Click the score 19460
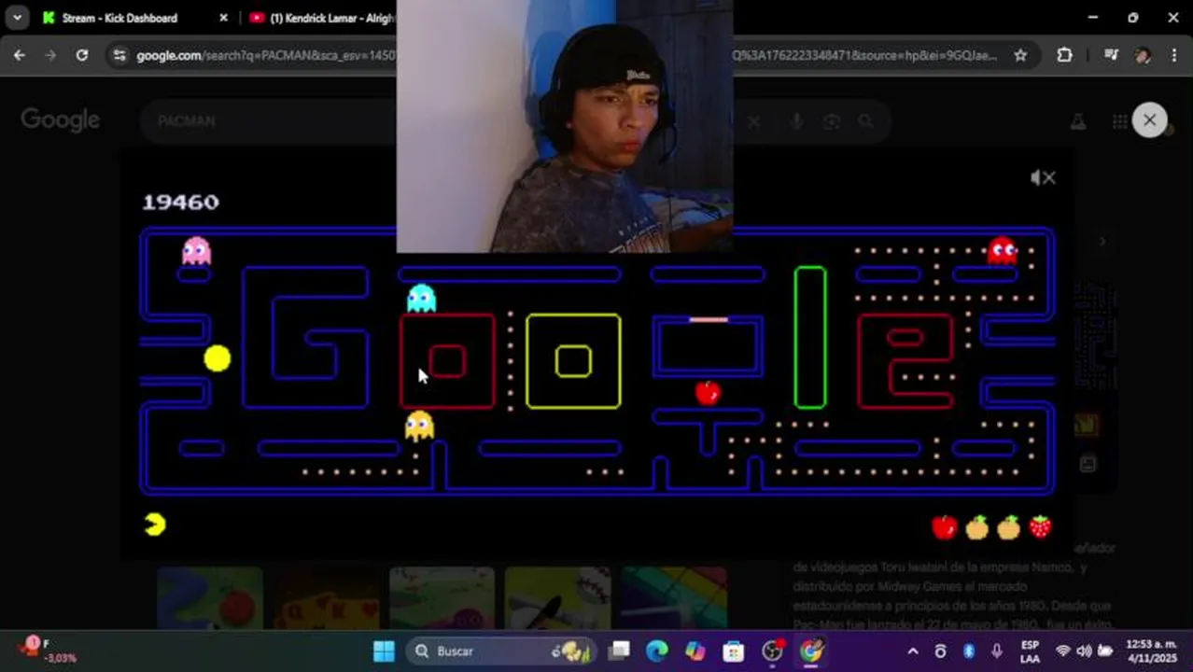 (180, 202)
